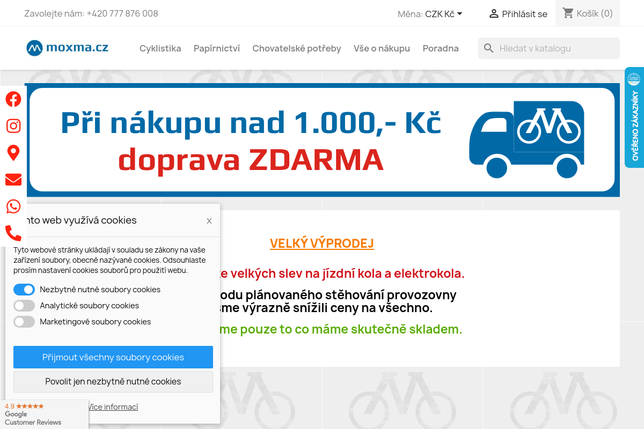This screenshot has height=429, width=644.
Task: Click the moxma.cz logo
Action: point(67,48)
